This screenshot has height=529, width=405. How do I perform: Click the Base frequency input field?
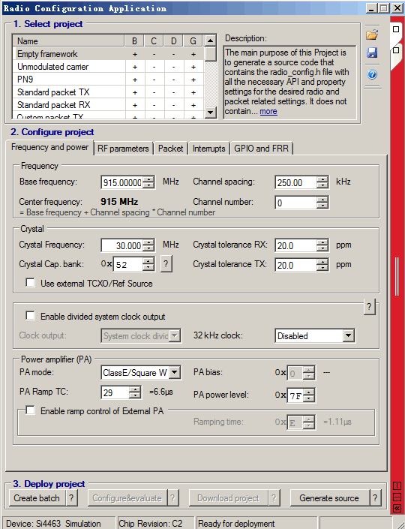pos(122,182)
